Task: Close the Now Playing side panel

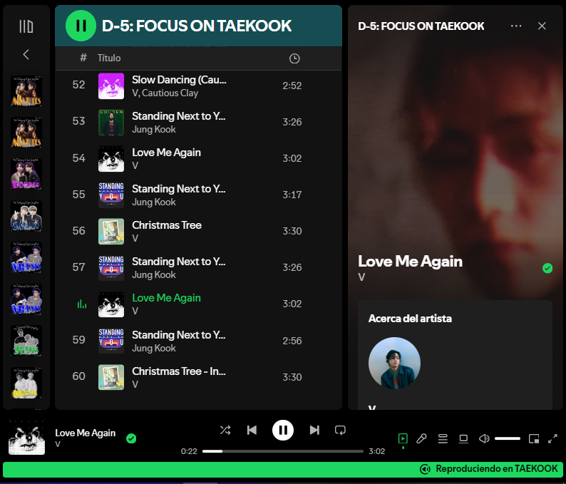Action: pos(542,26)
